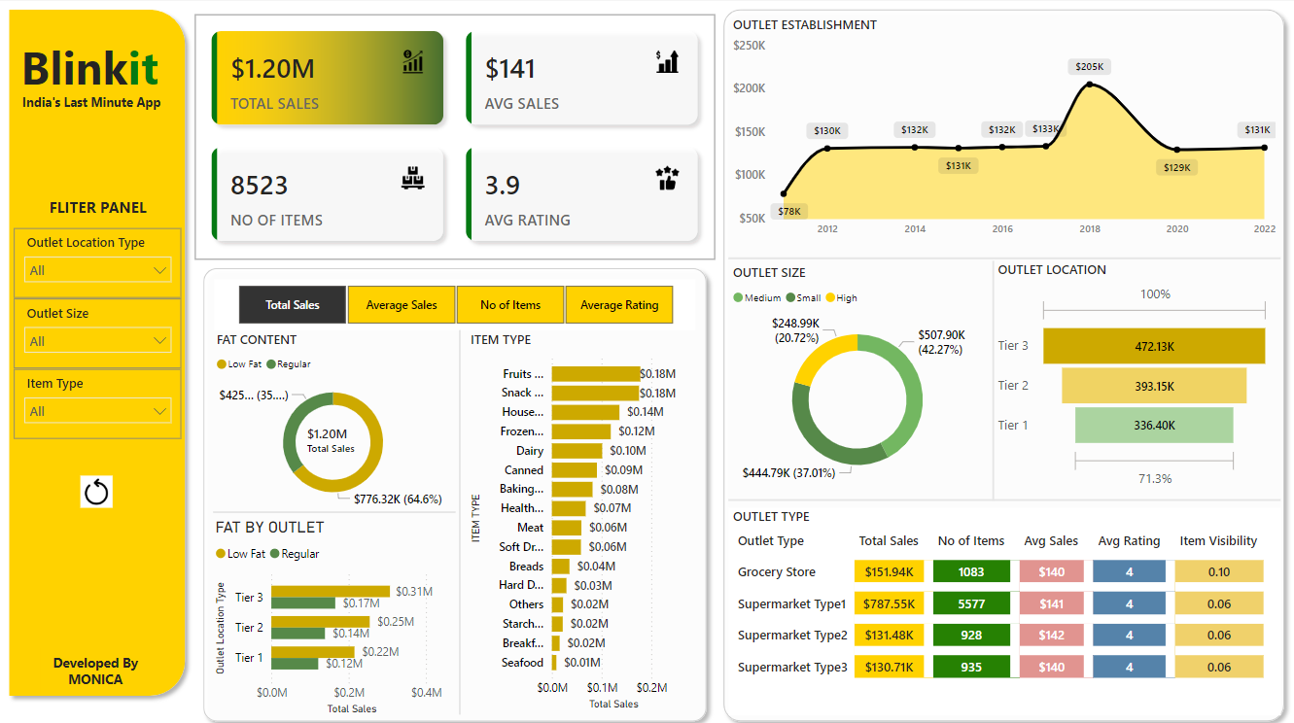Click the No of Items boxes icon
1294x723 pixels.
coord(413,179)
